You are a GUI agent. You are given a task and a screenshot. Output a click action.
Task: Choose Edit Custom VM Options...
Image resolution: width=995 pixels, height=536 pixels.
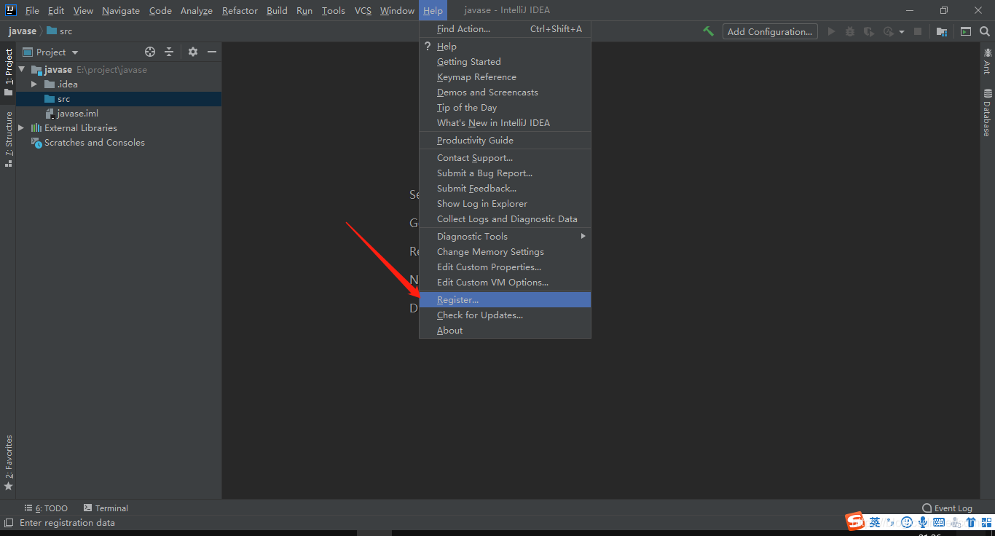(x=505, y=283)
